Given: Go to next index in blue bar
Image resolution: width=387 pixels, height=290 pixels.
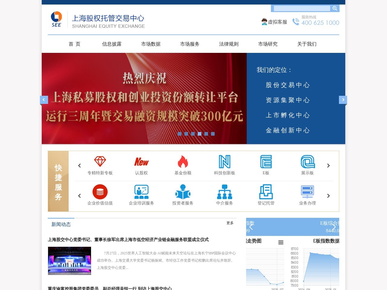Looking at the screenshot, I should click(334, 227).
